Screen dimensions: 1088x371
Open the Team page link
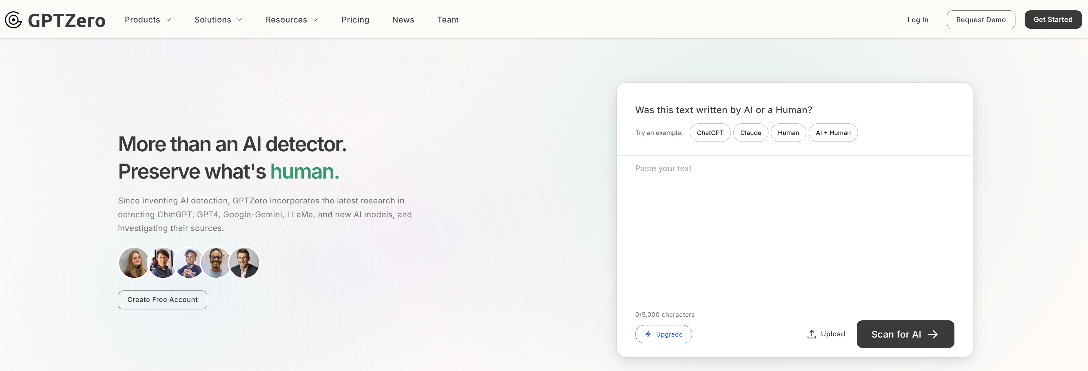[x=448, y=20]
